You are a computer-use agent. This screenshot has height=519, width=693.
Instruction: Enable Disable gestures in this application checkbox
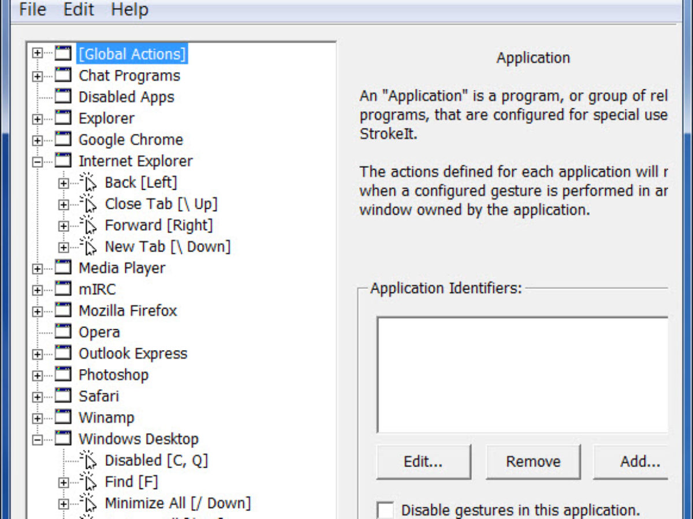point(385,510)
